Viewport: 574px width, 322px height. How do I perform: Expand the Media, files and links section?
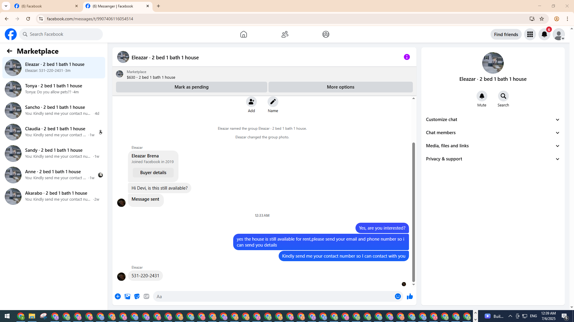493,146
